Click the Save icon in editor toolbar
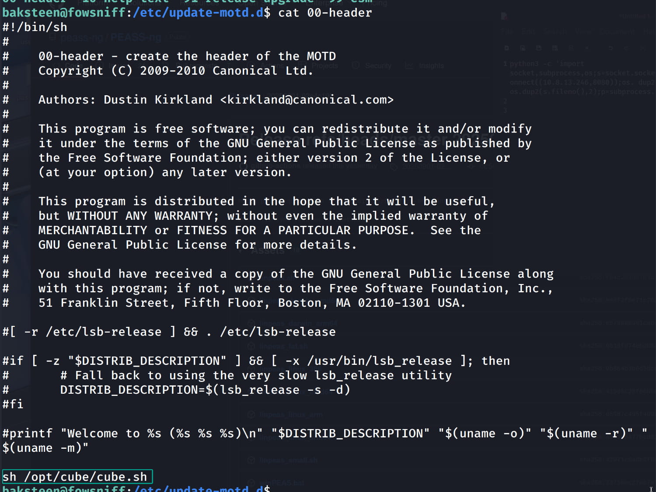This screenshot has height=492, width=656. (x=539, y=48)
